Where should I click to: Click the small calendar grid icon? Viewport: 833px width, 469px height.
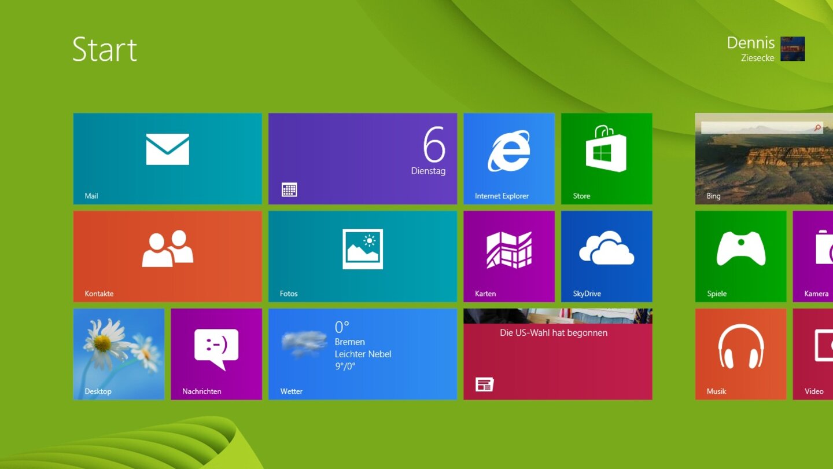(289, 189)
